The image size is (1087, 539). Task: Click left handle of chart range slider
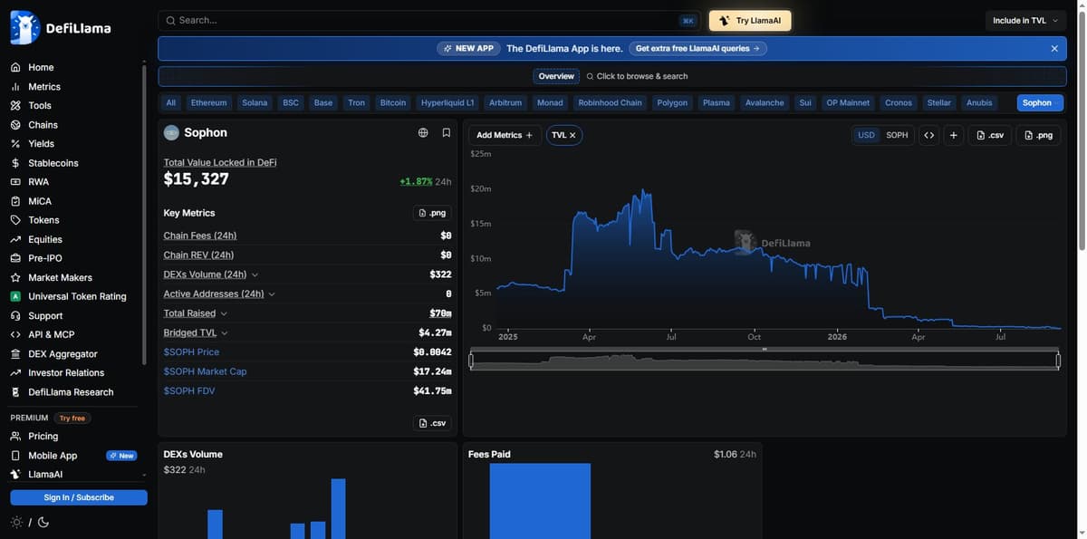click(x=471, y=361)
